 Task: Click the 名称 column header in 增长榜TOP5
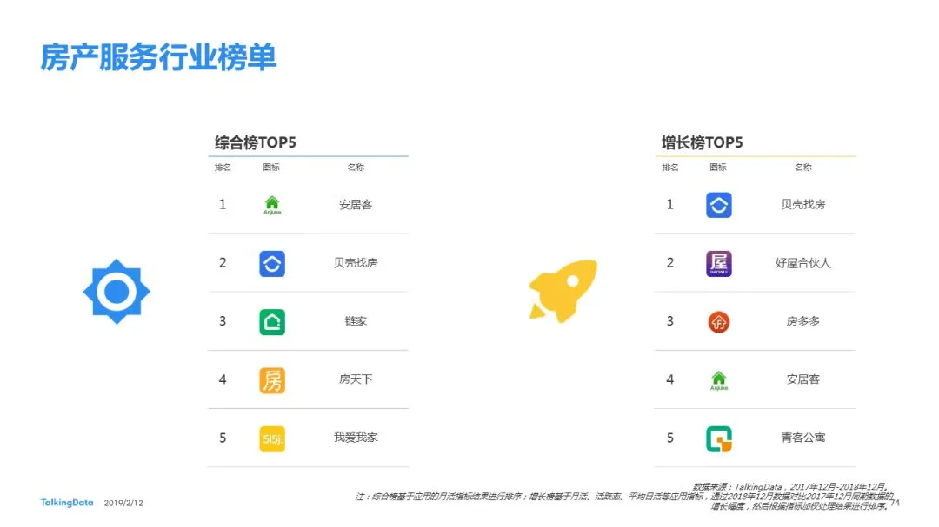(x=803, y=168)
